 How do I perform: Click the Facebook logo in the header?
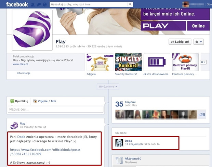tap(17, 4)
